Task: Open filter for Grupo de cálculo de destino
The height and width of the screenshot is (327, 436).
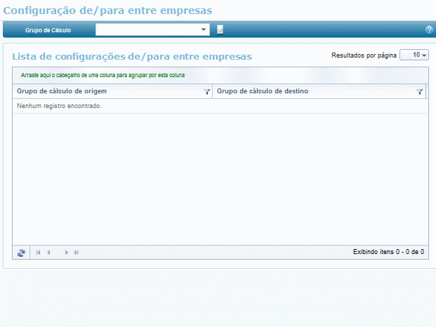Action: coord(420,92)
